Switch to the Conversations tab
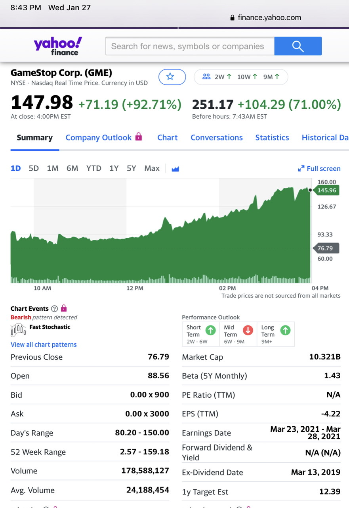The image size is (349, 508). (x=216, y=138)
